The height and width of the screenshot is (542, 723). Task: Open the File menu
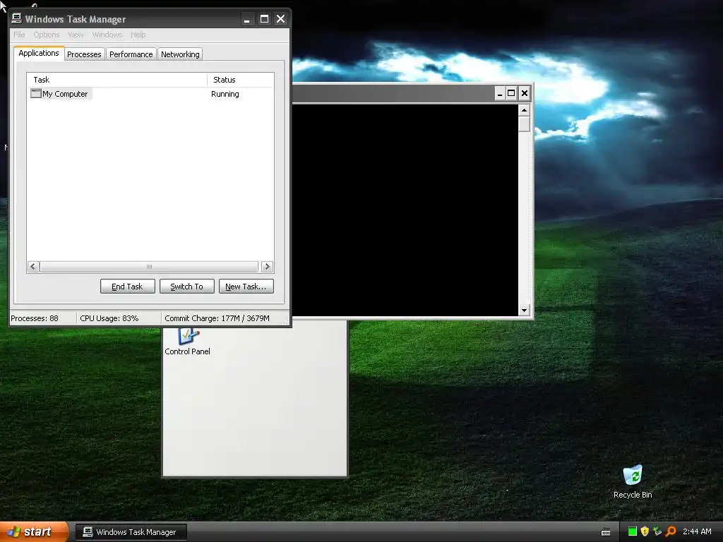[19, 35]
